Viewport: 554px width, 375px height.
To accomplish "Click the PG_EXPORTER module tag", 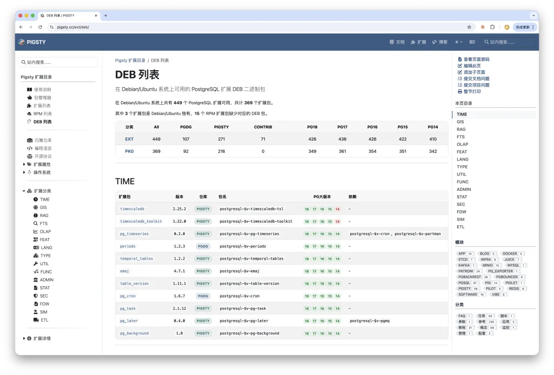I will 502,271.
